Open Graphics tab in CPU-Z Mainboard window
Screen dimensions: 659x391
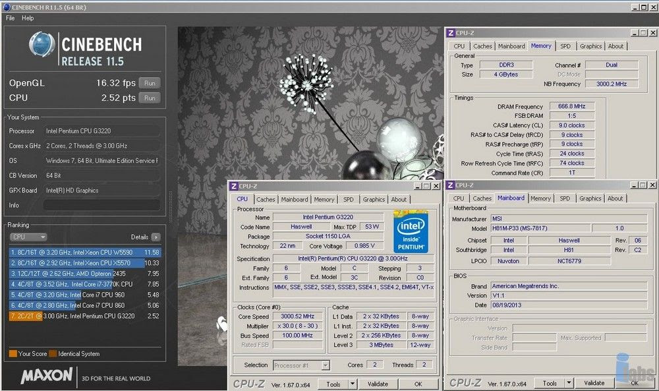pyautogui.click(x=590, y=198)
